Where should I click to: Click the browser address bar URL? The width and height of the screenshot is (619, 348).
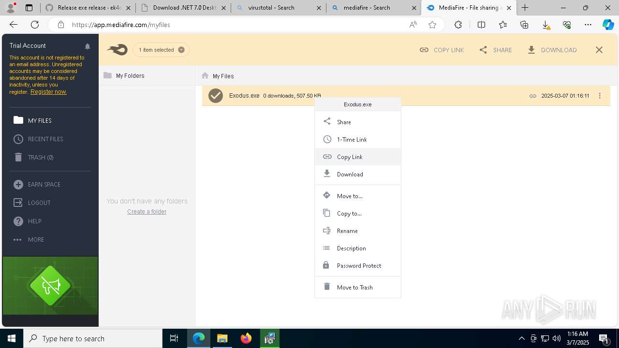[x=121, y=25]
